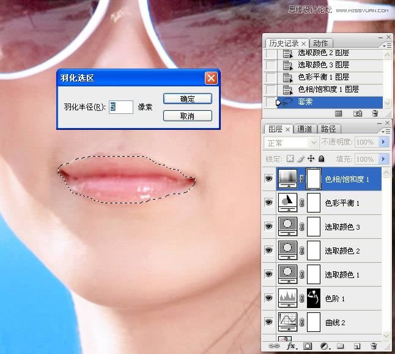Click 选取颜色 2 adjustment thumbnail

[x=287, y=250]
